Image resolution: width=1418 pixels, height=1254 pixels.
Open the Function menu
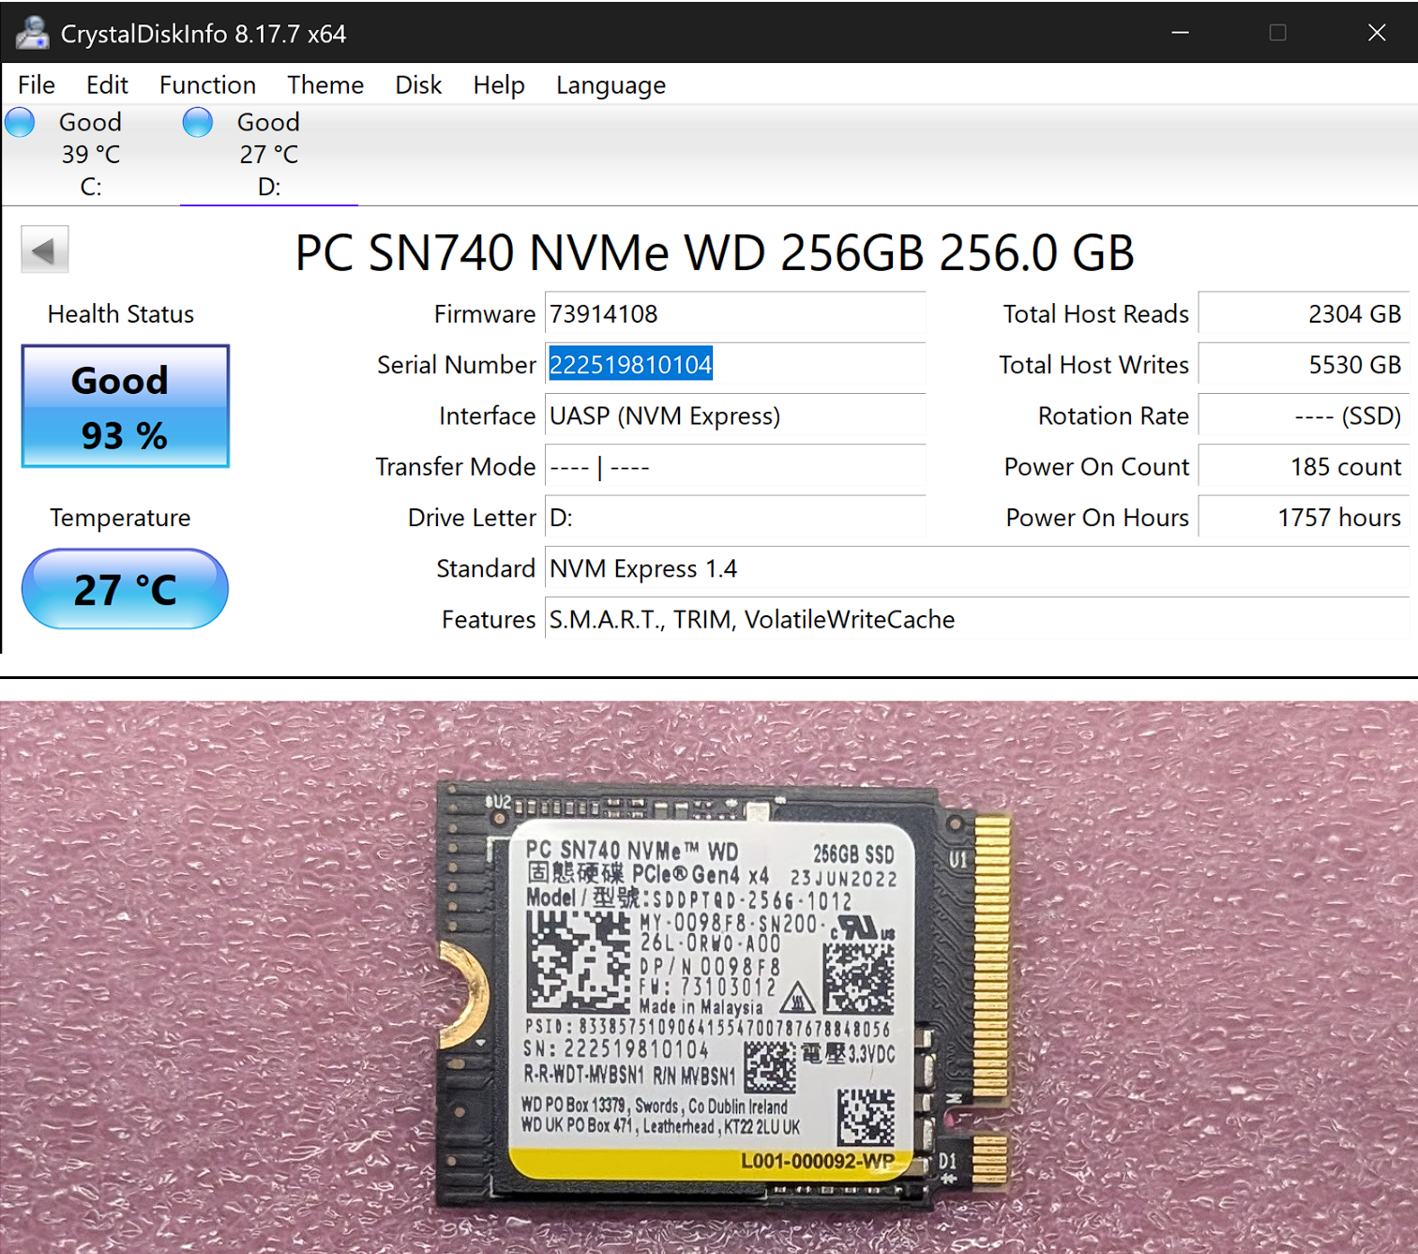[207, 85]
